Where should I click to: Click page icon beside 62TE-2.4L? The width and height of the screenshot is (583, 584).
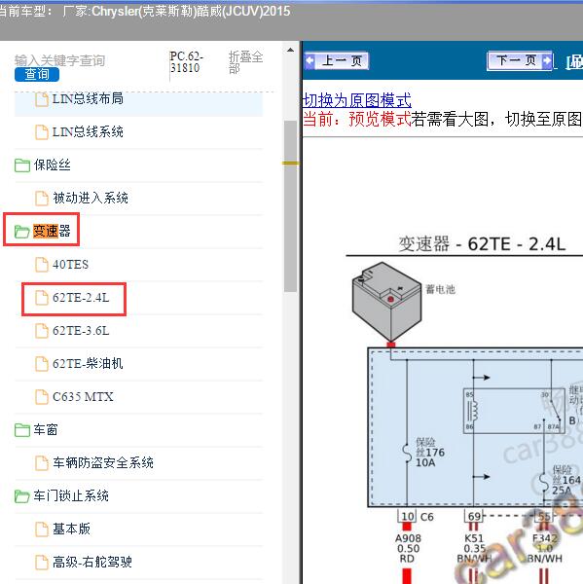(42, 298)
